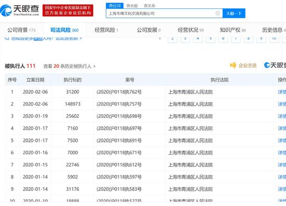Open the 经营状况 tab
286x206 pixels.
(191, 30)
